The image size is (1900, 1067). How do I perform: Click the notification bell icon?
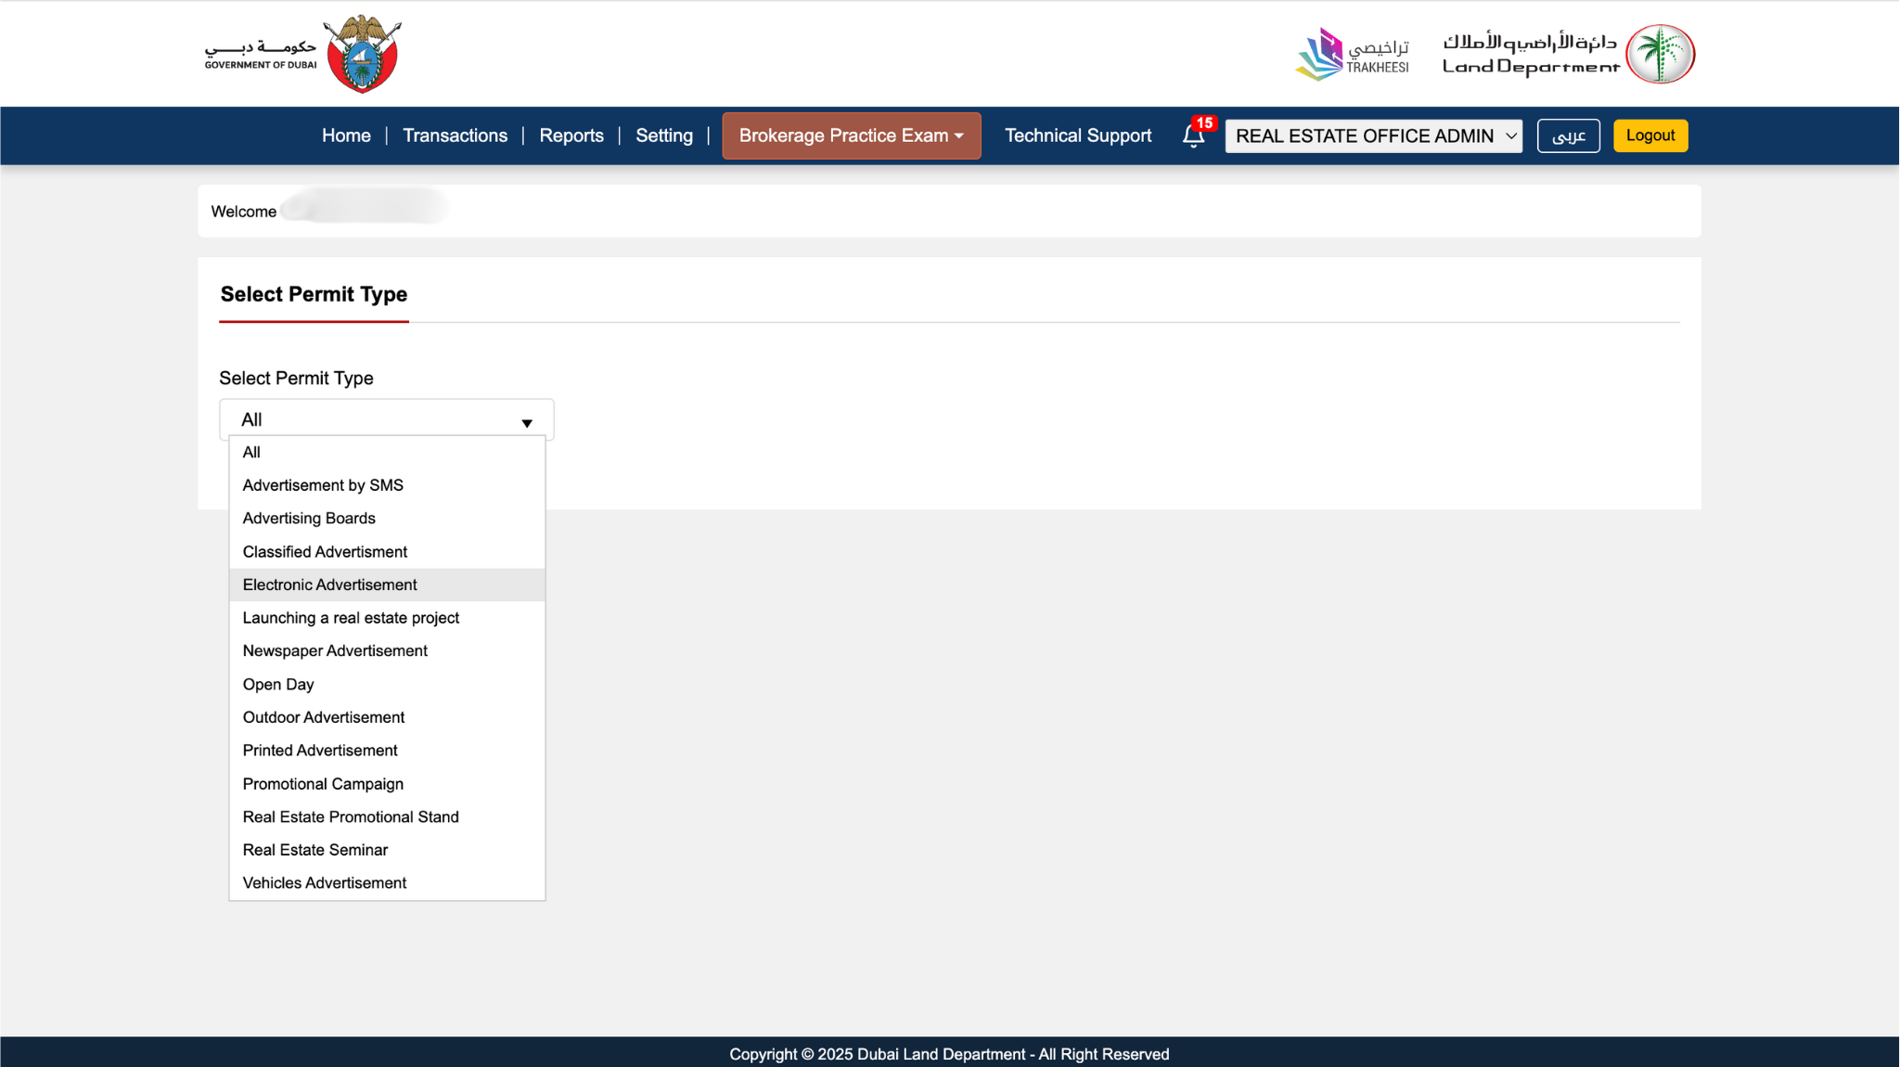1193,136
